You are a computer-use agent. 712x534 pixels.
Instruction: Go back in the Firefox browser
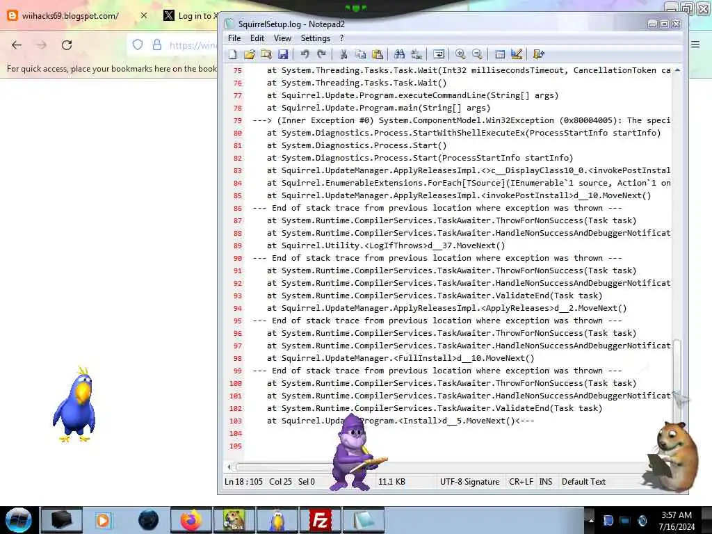(x=17, y=45)
